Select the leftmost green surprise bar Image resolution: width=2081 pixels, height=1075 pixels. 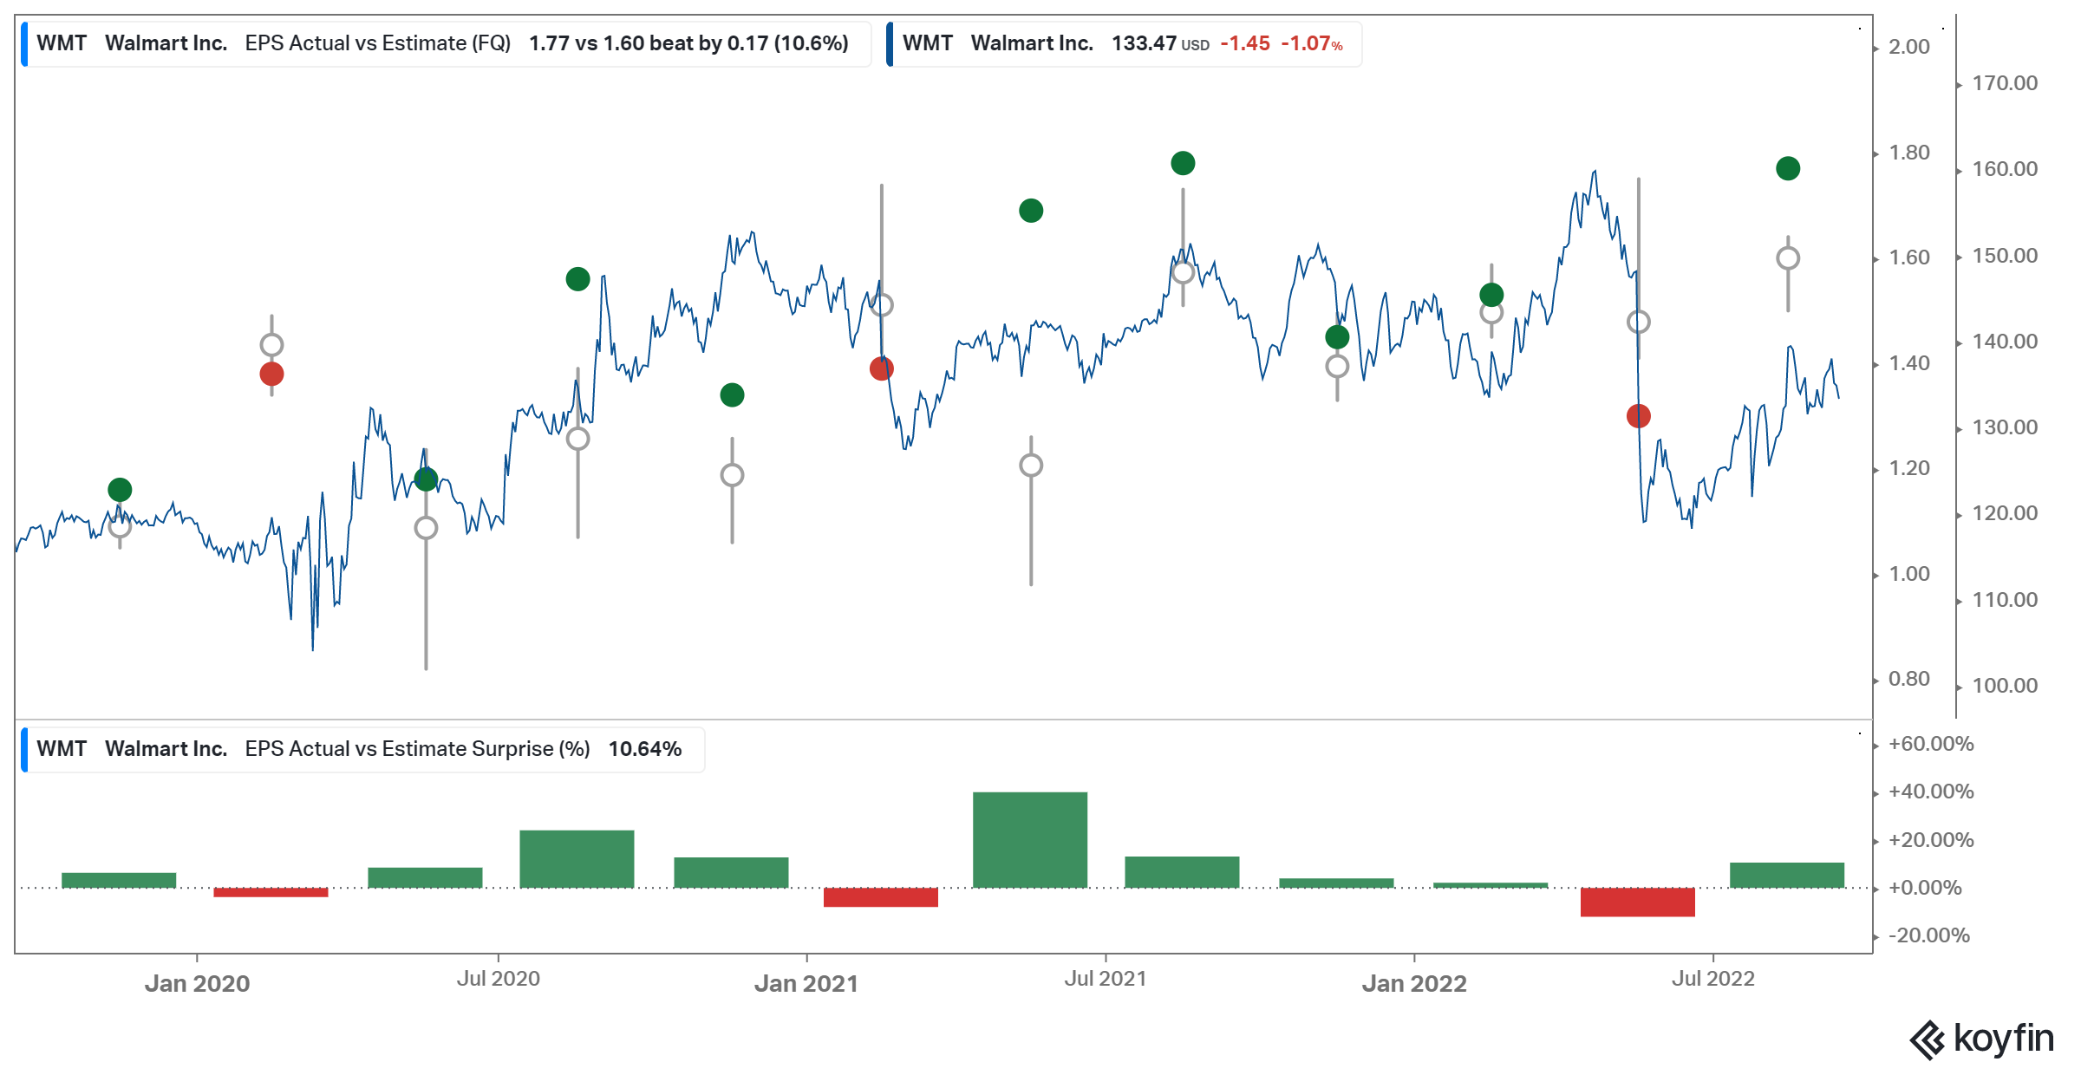[x=119, y=880]
